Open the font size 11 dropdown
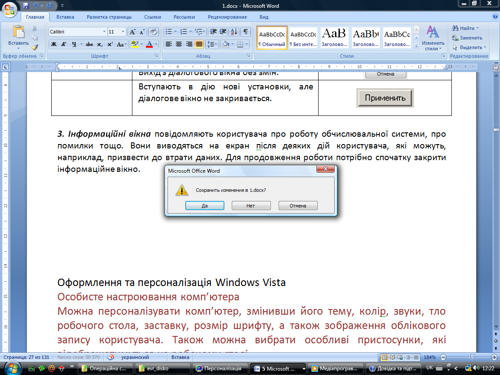The width and height of the screenshot is (500, 375). pyautogui.click(x=123, y=32)
